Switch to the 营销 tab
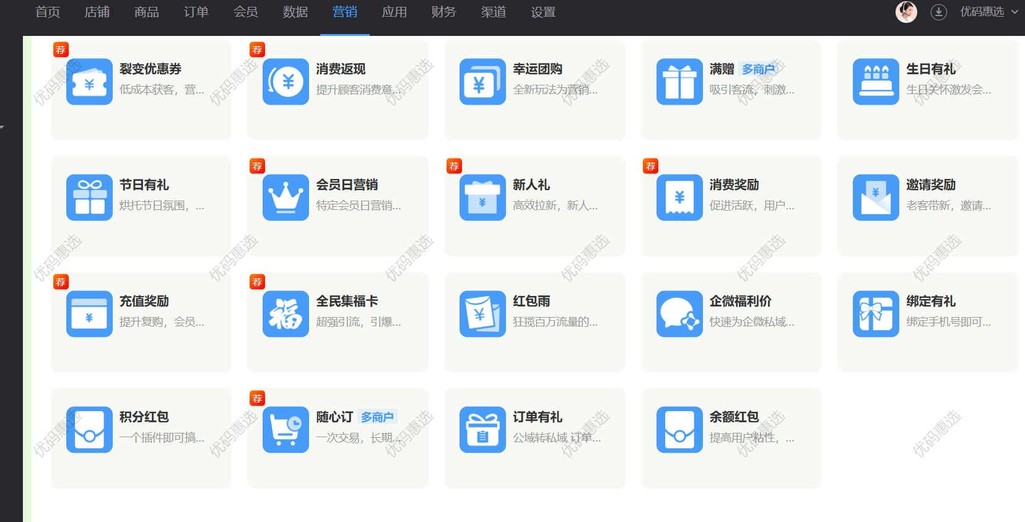Viewport: 1025px width, 522px height. pos(344,12)
